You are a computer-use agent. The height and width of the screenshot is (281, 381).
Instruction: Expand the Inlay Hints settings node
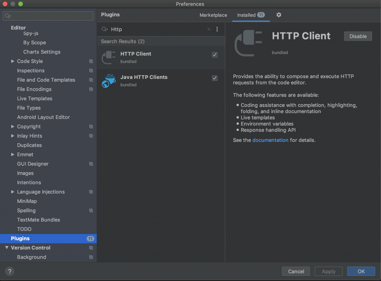click(x=13, y=136)
